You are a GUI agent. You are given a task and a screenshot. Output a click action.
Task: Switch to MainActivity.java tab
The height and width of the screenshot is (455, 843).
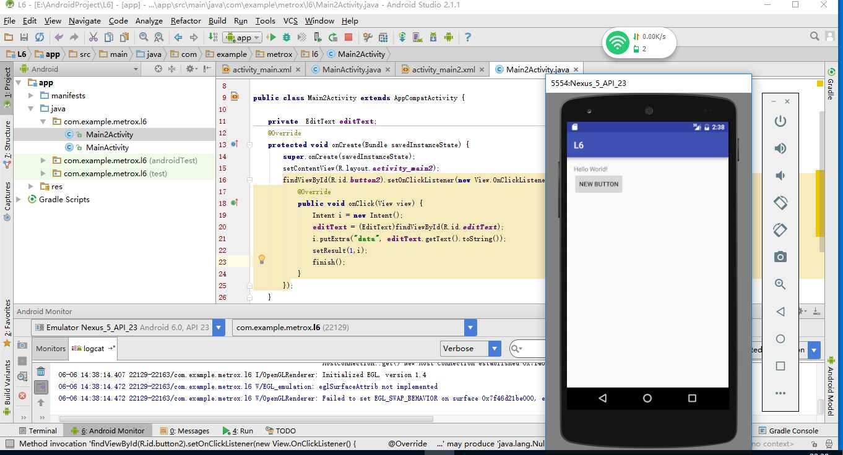pyautogui.click(x=351, y=69)
